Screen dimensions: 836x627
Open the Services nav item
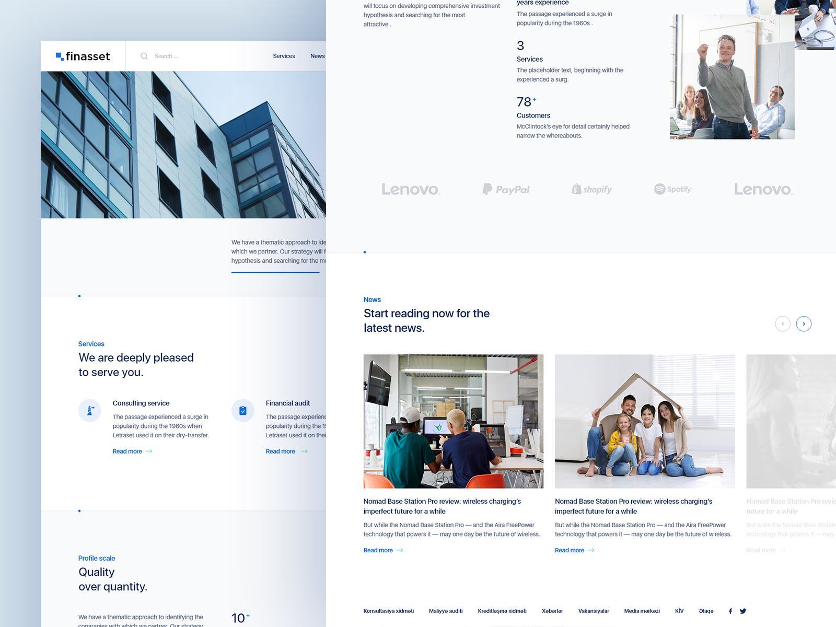pos(284,56)
